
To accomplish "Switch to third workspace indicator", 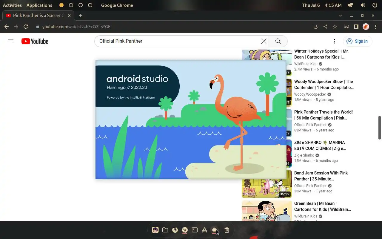I will pyautogui.click(x=81, y=5).
